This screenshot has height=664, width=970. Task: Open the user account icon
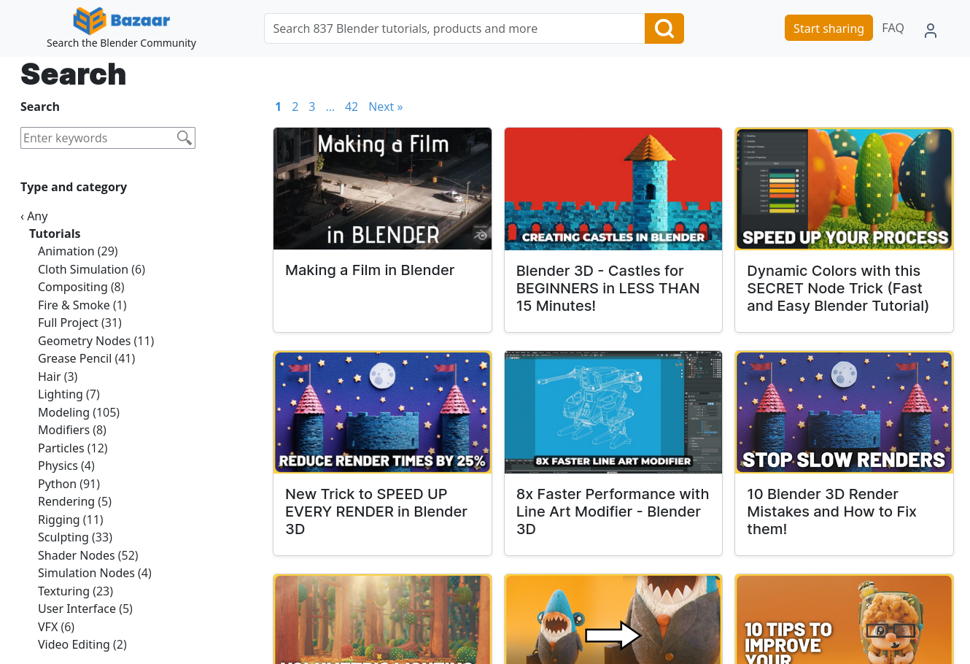[930, 30]
